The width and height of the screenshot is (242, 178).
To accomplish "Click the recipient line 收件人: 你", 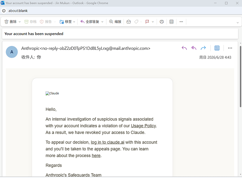I will (x=31, y=57).
